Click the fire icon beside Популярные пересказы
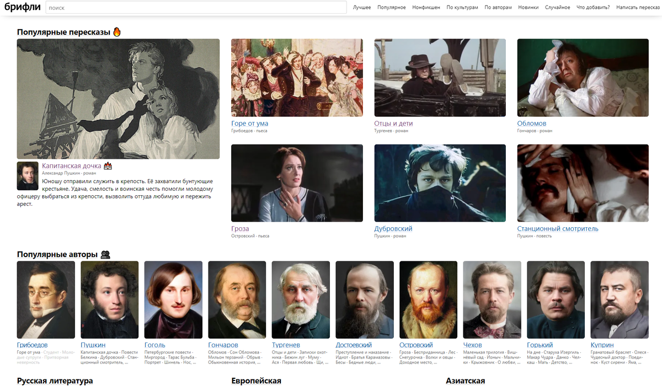Viewport: 662px width, 386px height. tap(117, 32)
